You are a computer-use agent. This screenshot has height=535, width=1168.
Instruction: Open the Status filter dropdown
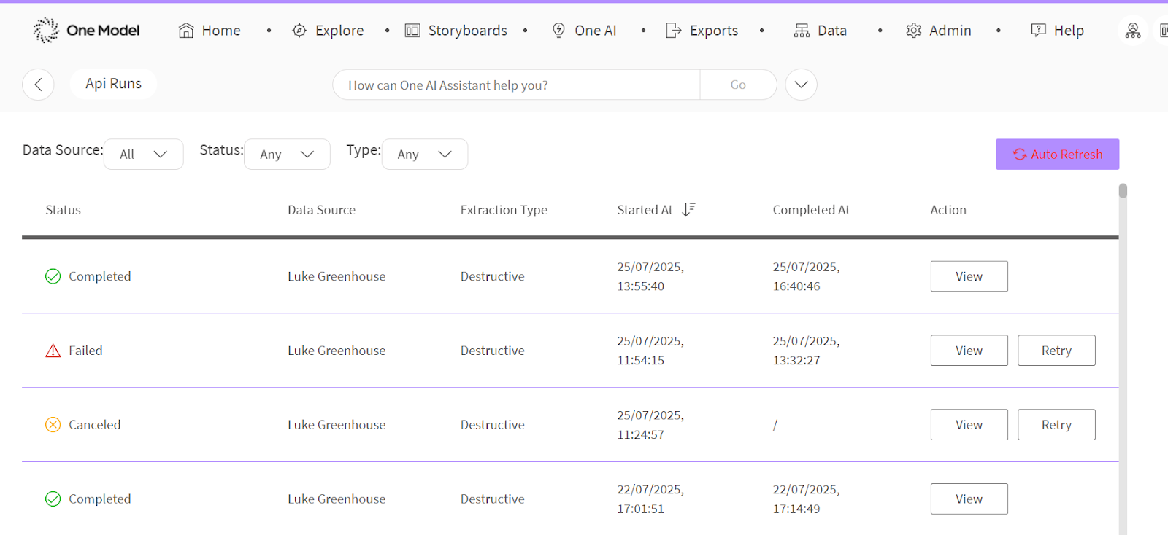point(286,155)
